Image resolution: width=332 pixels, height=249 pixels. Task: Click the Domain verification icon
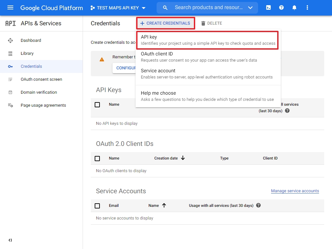[x=10, y=92]
